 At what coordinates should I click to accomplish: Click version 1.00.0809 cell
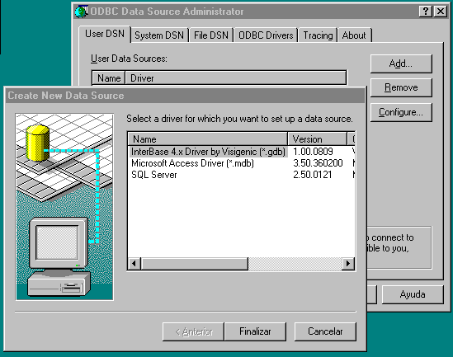[313, 152]
